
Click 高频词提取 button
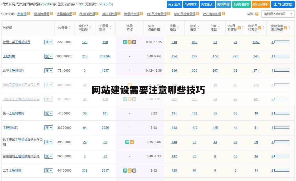coord(241,4)
